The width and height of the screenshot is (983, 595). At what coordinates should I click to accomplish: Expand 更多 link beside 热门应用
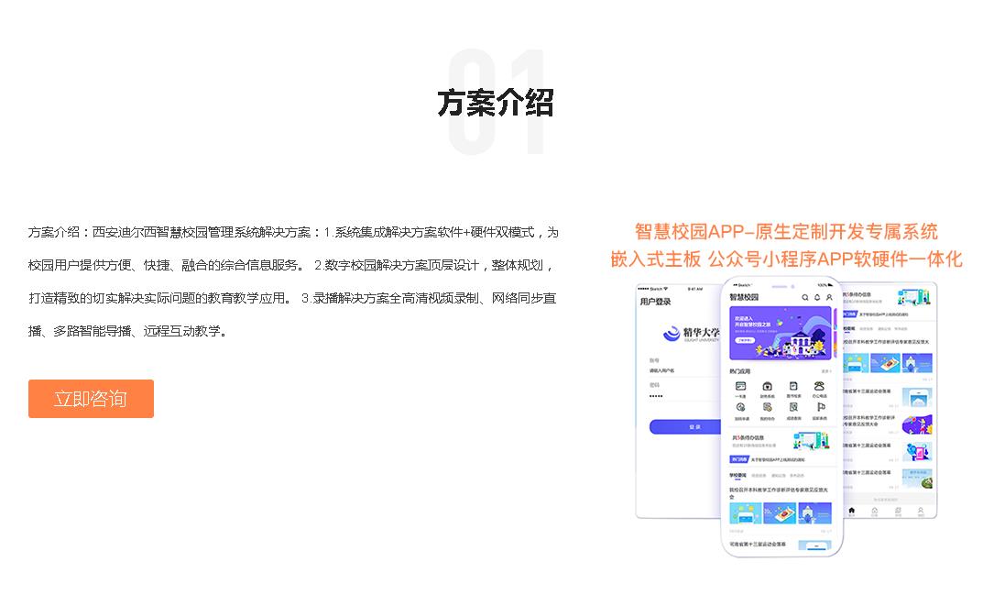tap(825, 371)
